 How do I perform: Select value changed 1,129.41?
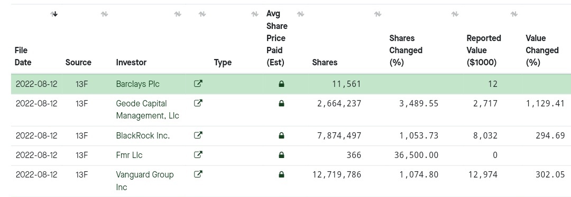click(545, 104)
